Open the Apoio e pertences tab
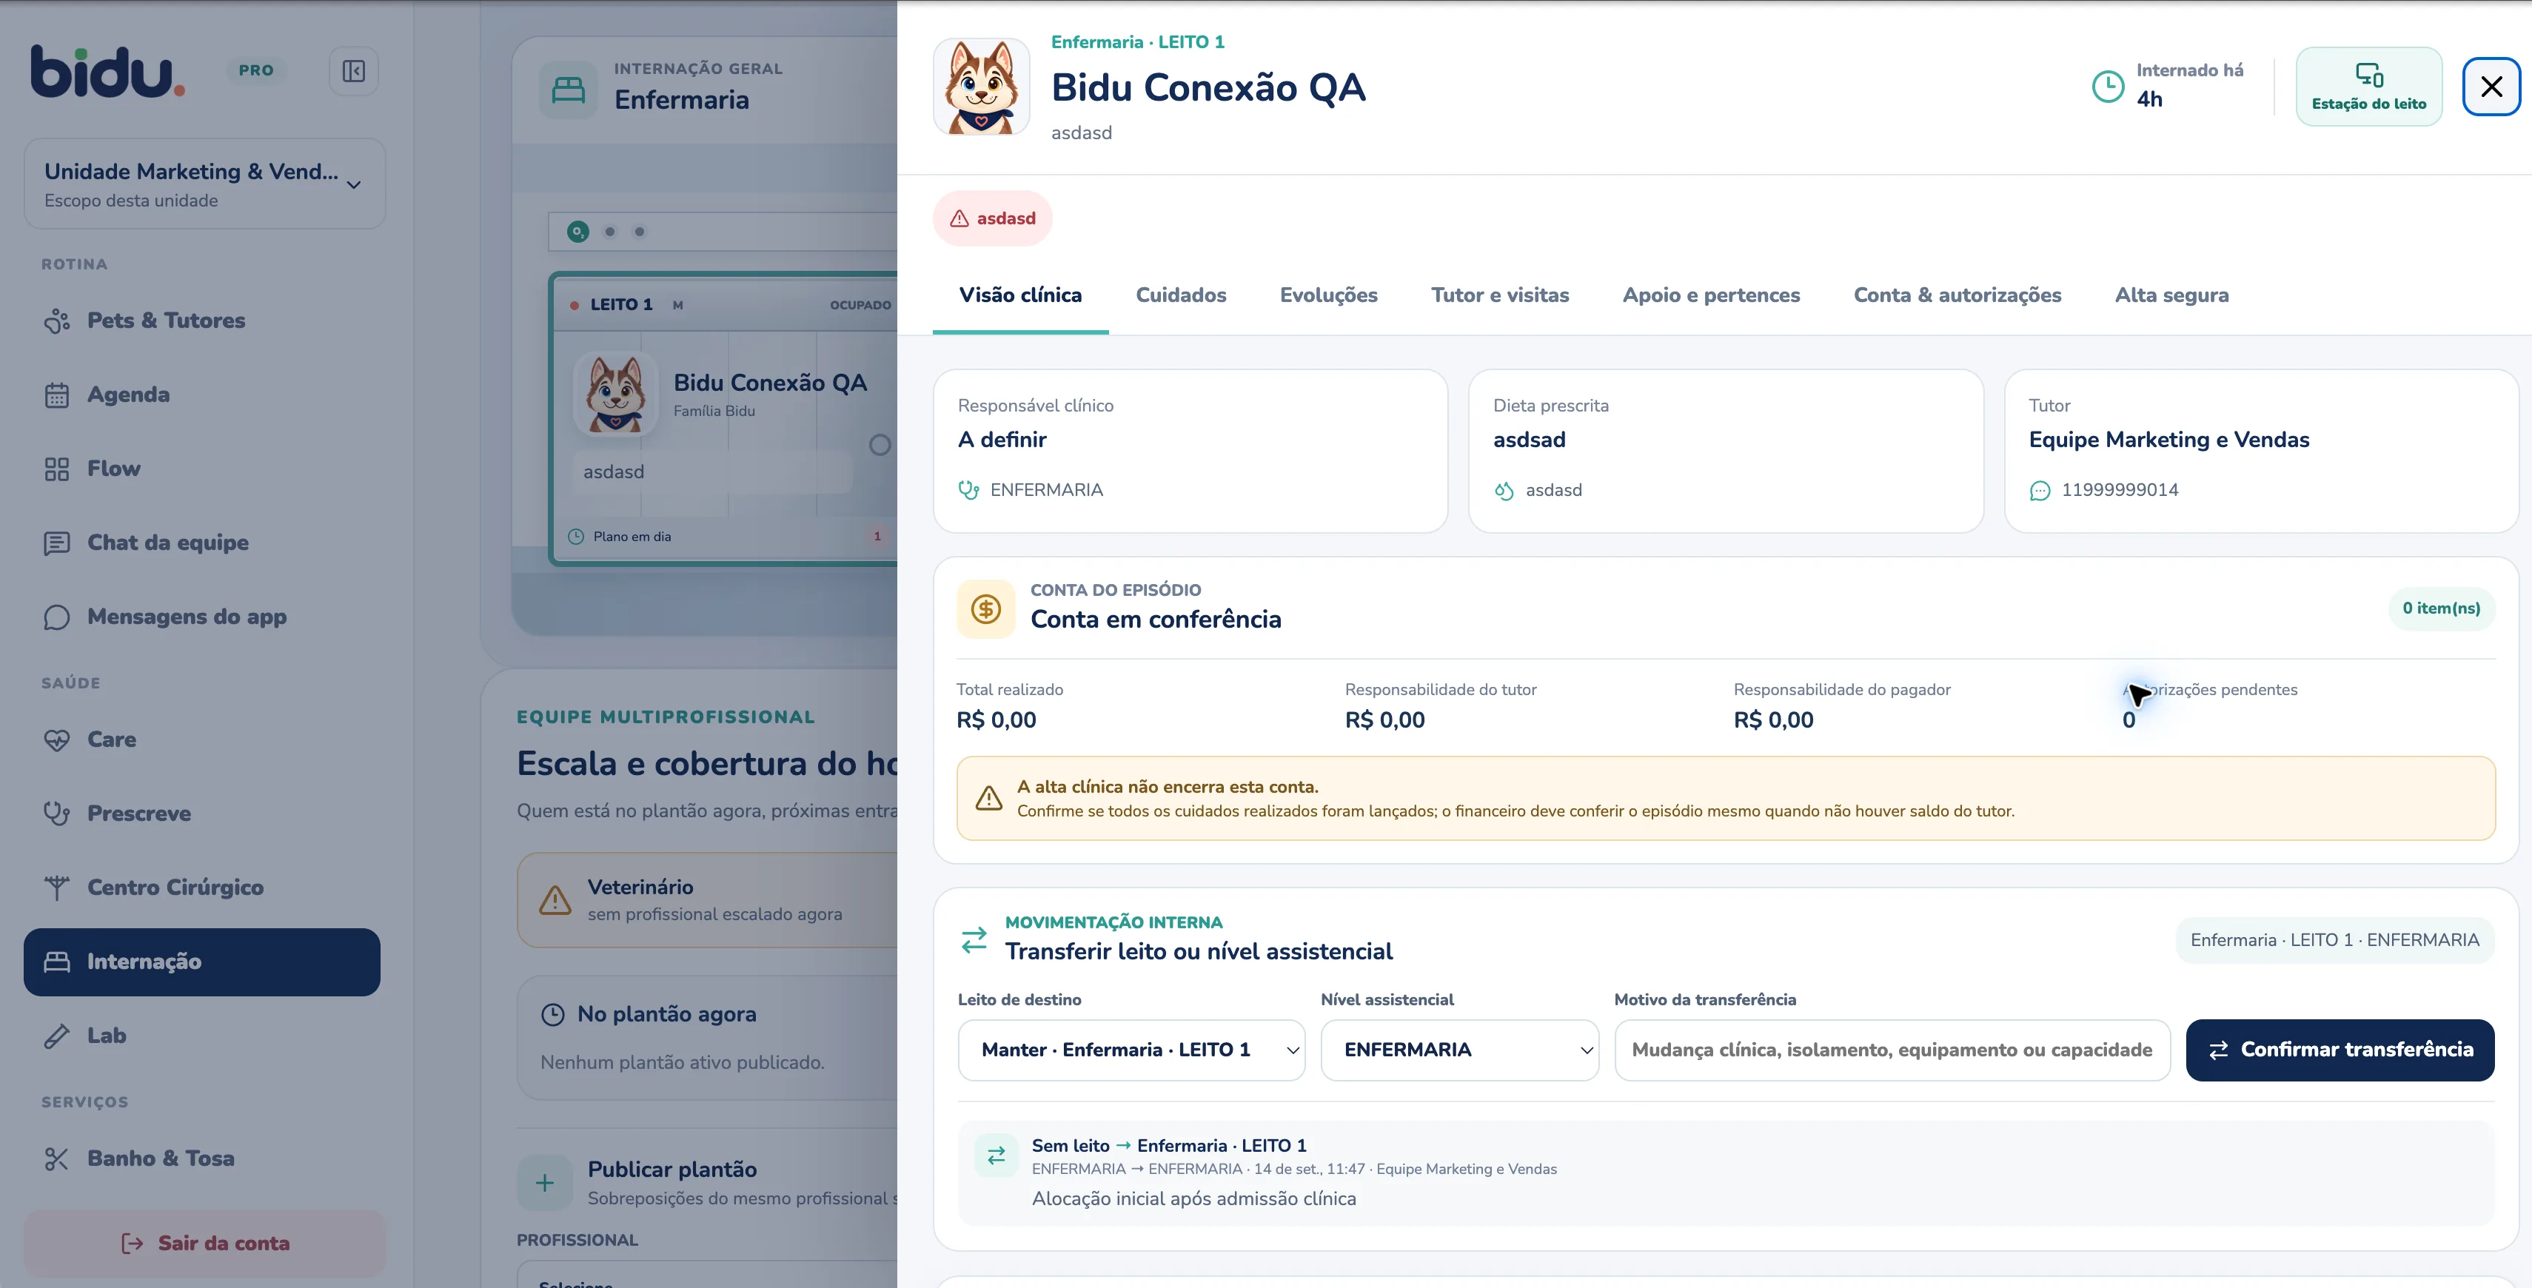Screen dimensions: 2532x1288 1711,295
